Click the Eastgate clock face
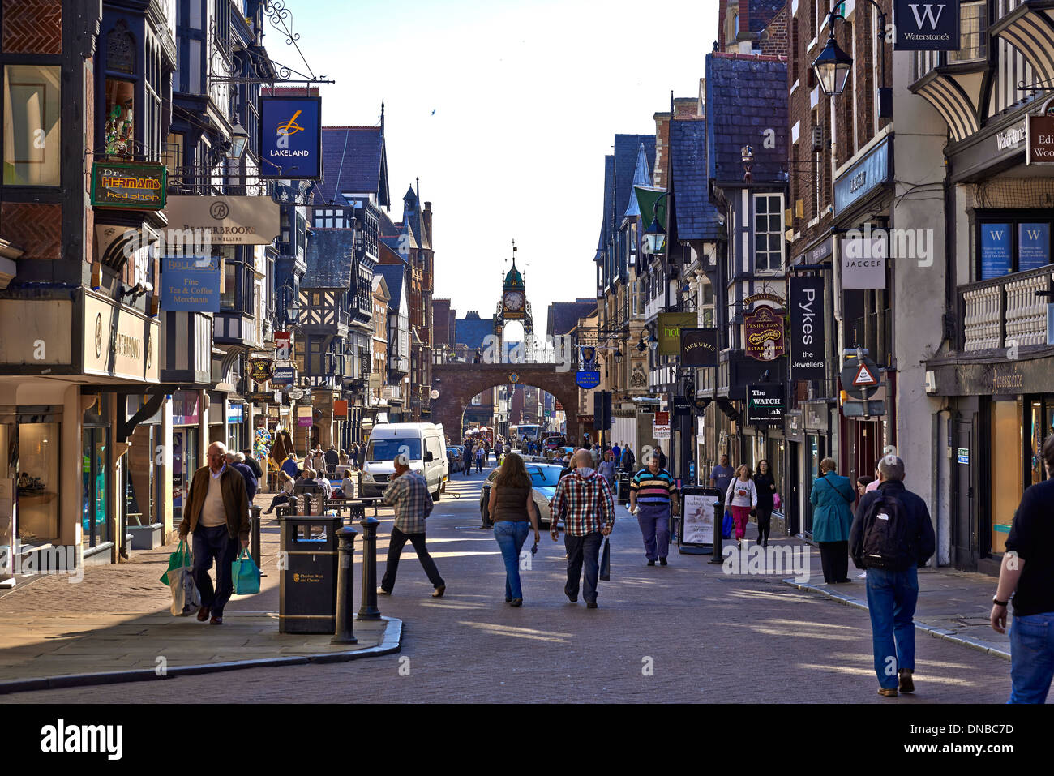 [512, 302]
